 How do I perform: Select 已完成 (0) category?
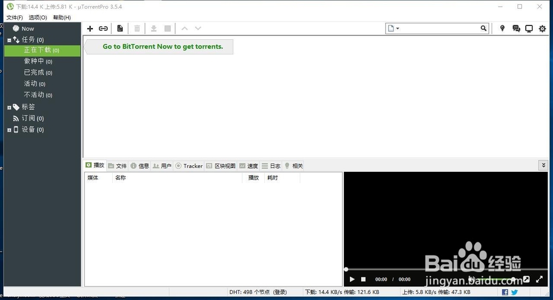pyautogui.click(x=38, y=72)
